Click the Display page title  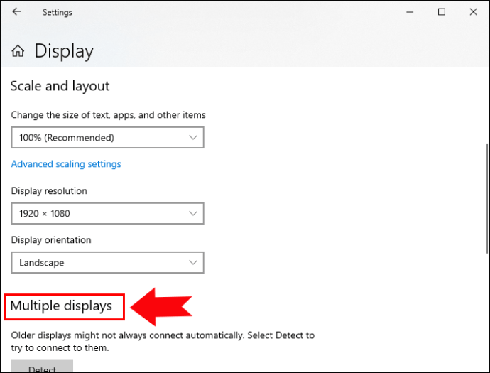pyautogui.click(x=64, y=51)
